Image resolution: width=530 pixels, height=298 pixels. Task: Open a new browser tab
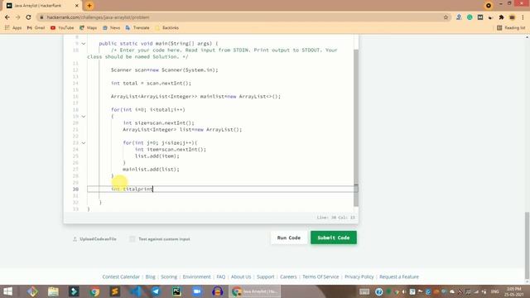pos(89,6)
